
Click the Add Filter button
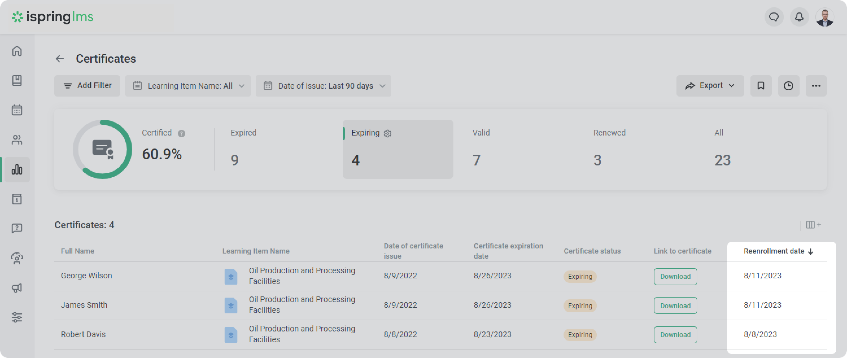[x=87, y=86]
